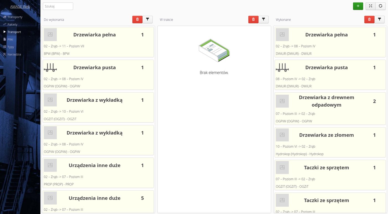Toggle fullscreen expand icon in the top bar
388x214 pixels.
tap(371, 6)
